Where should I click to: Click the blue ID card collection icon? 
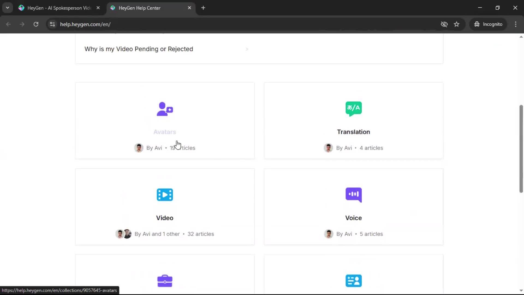point(353,281)
